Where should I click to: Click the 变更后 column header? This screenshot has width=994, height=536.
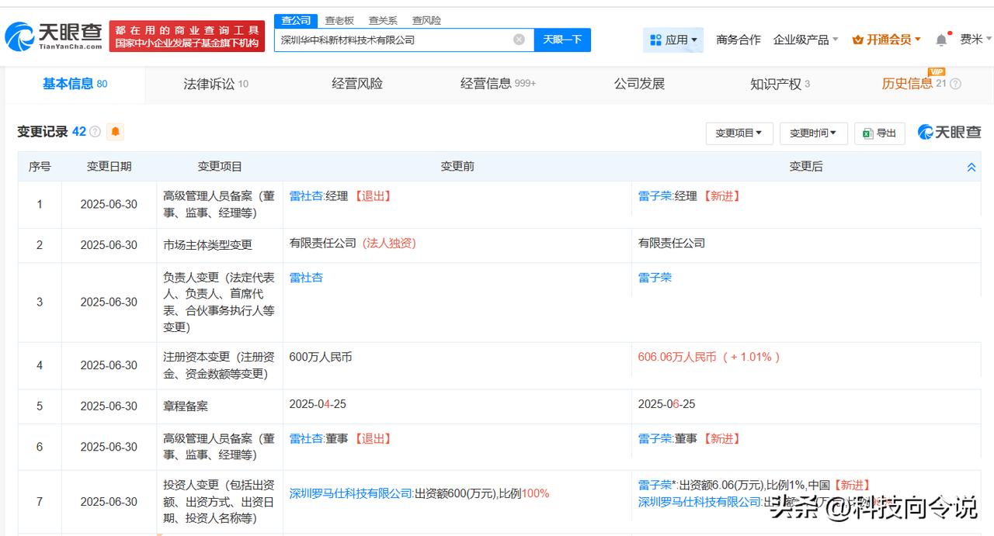806,167
